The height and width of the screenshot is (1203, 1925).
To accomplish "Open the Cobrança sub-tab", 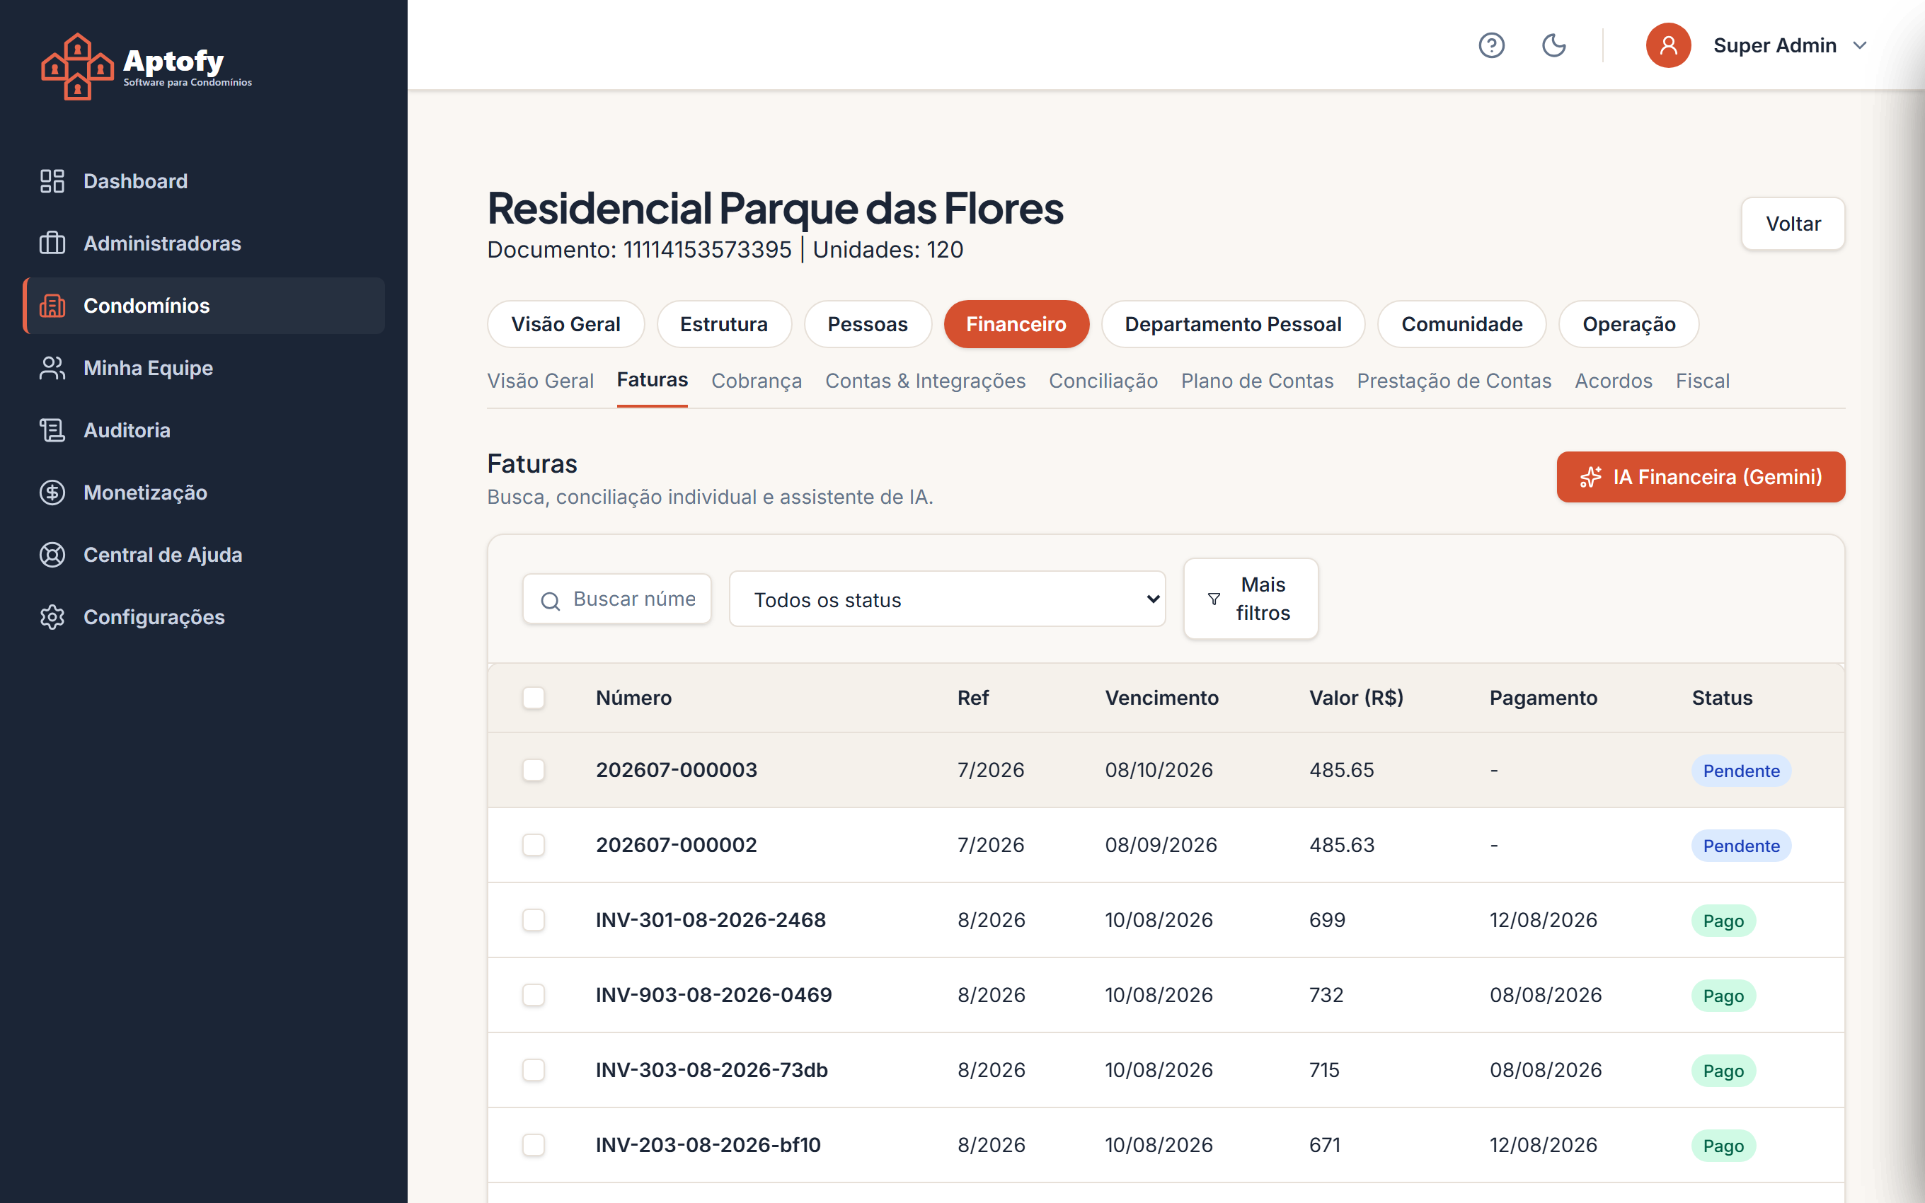I will point(756,381).
